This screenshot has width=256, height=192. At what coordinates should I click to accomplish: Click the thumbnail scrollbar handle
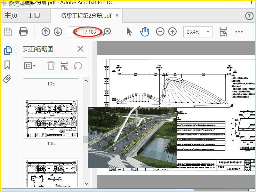click(85, 139)
